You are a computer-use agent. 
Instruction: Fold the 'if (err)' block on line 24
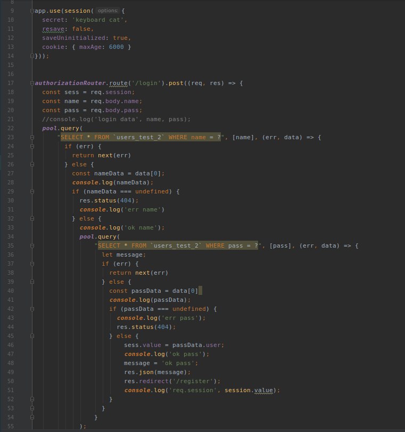[x=32, y=146]
